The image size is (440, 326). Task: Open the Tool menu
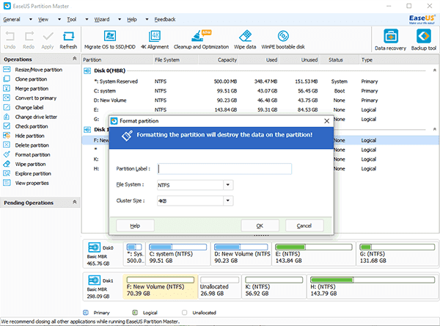[72, 19]
